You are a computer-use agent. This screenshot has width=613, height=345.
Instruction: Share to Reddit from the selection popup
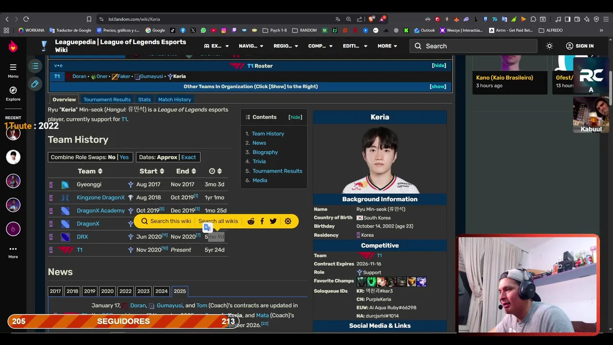[x=250, y=221]
